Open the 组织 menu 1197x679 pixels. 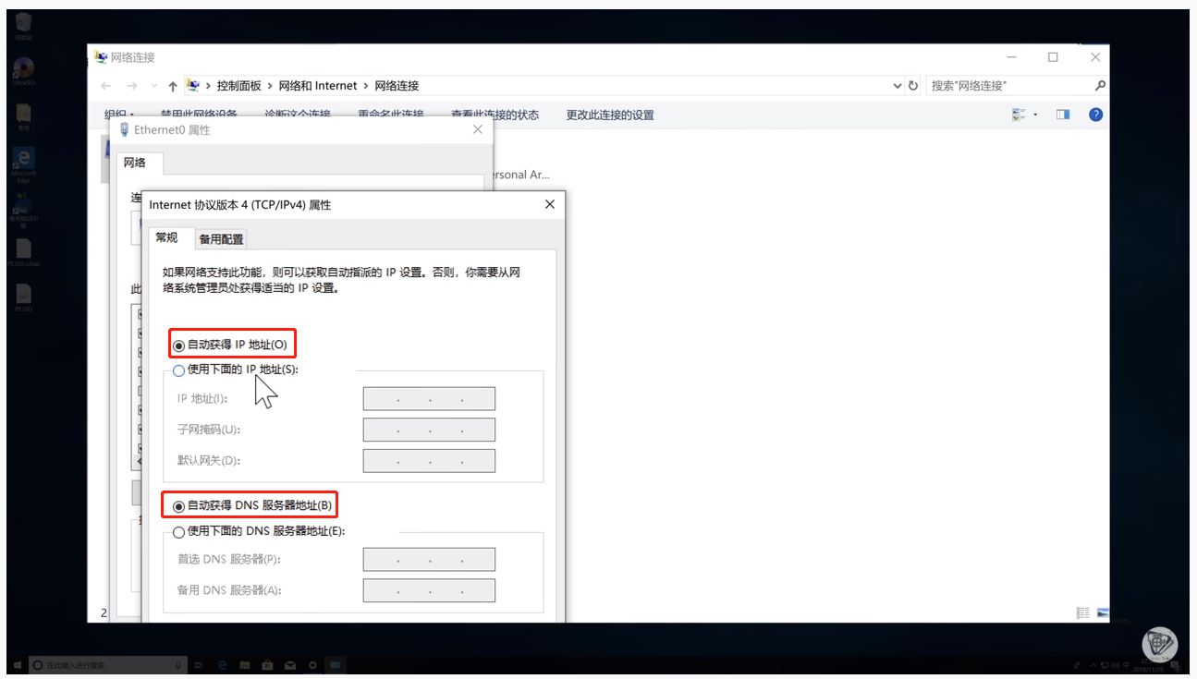pyautogui.click(x=118, y=115)
